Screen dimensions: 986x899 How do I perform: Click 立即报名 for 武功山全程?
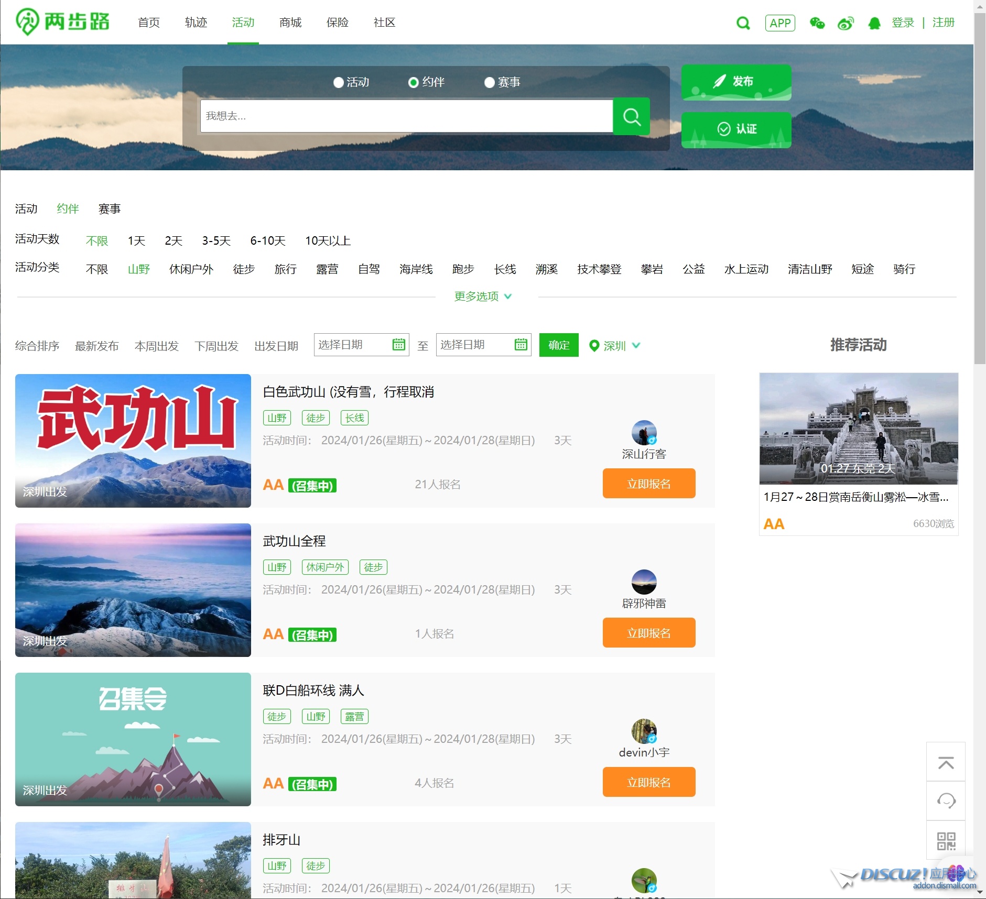648,633
